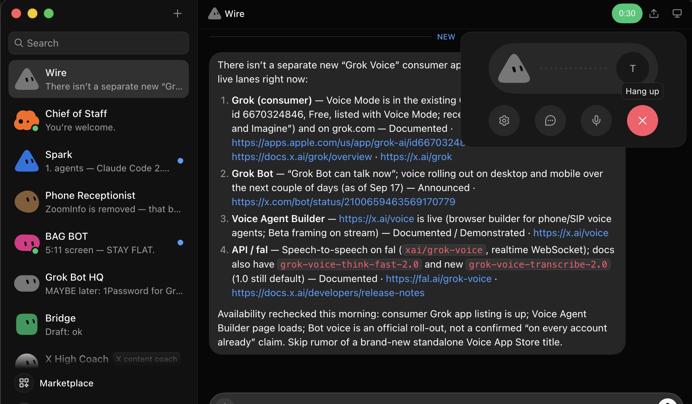Open the chat bubble icon in call panel
This screenshot has width=692, height=404.
[550, 121]
